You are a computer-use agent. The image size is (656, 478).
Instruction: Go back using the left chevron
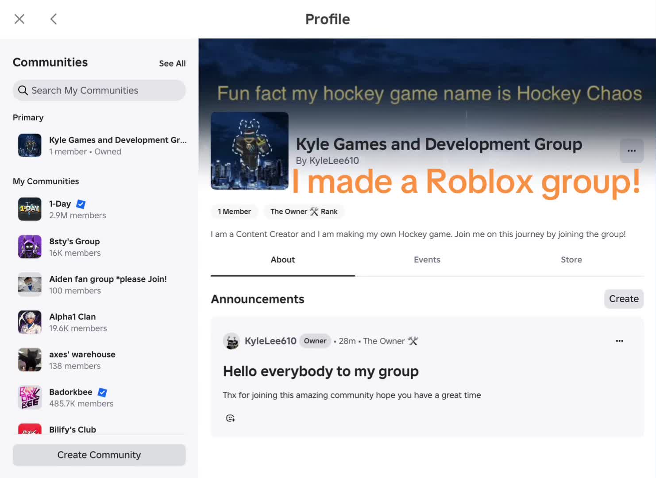[x=54, y=19]
